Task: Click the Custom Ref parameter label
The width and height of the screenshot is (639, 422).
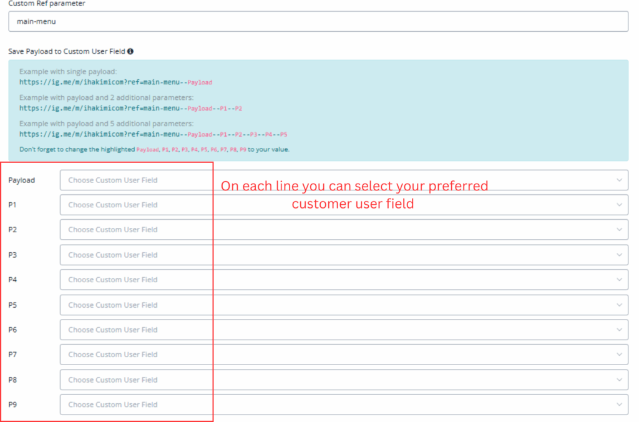Action: pyautogui.click(x=47, y=4)
